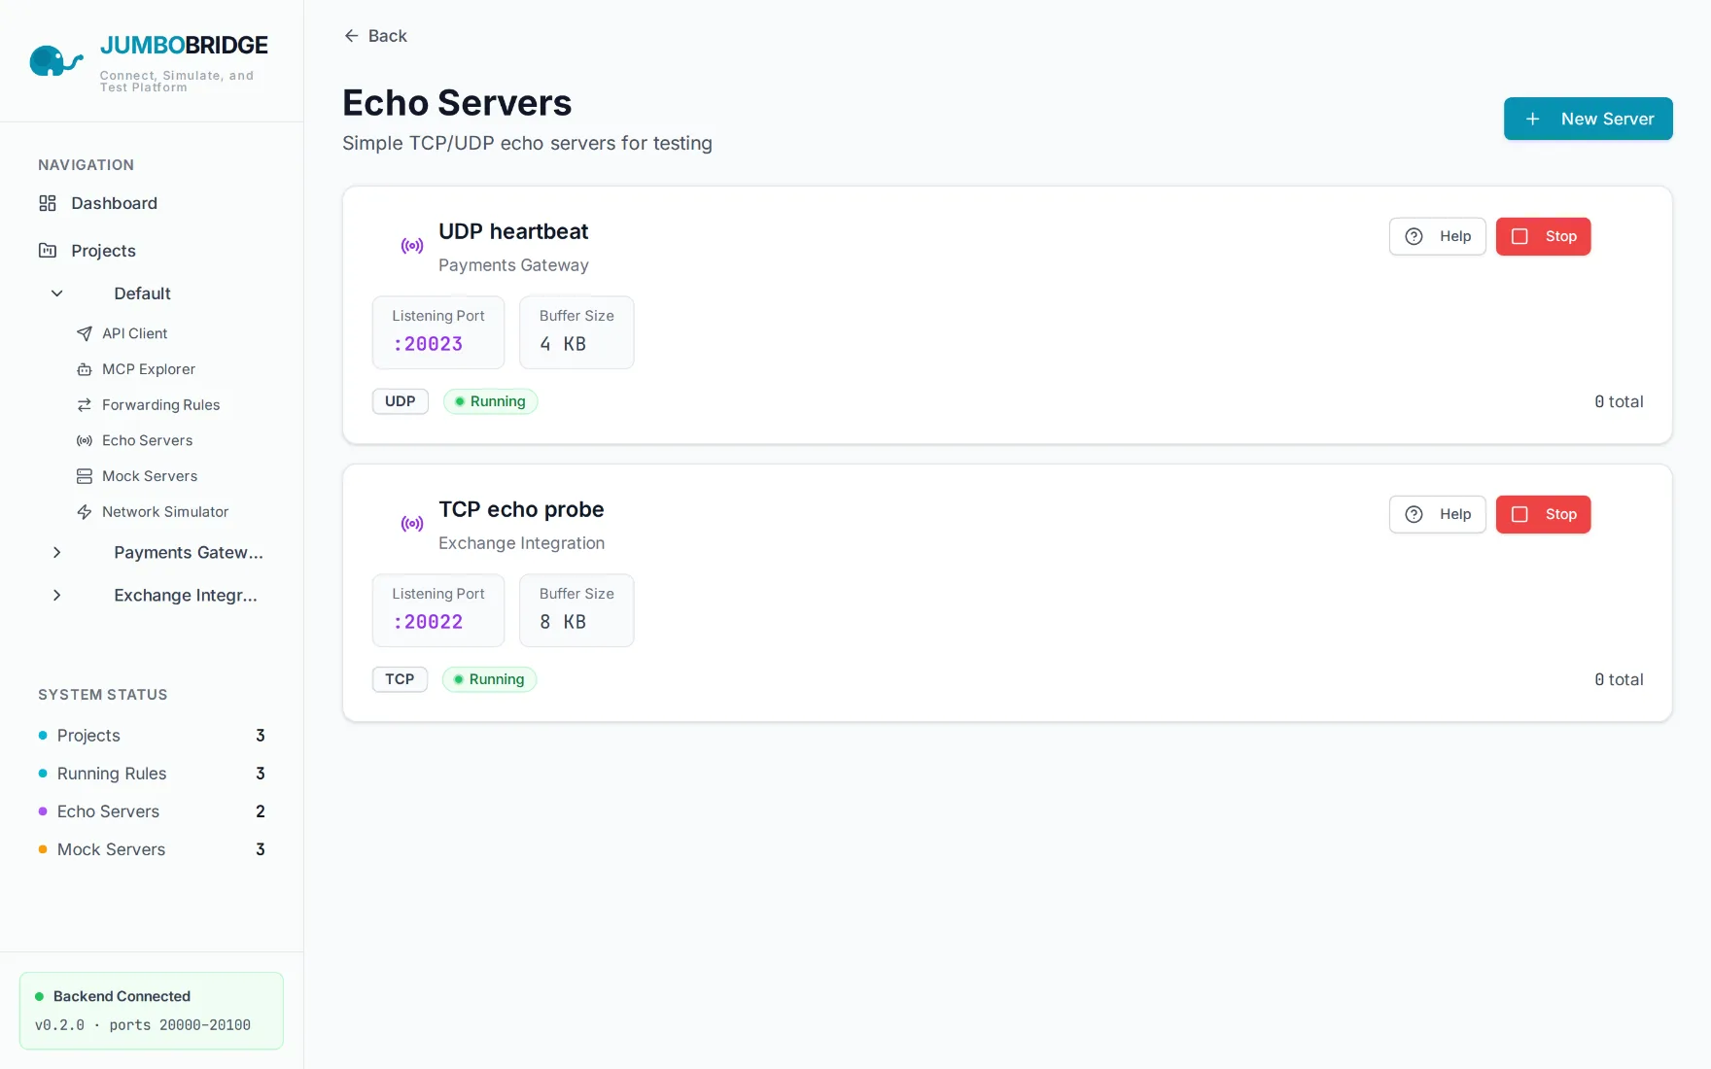
Task: Click the stop square icon for TCP echo probe
Action: point(1520,514)
